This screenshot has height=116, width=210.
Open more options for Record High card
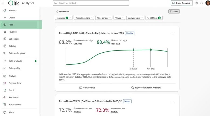tap(173, 34)
